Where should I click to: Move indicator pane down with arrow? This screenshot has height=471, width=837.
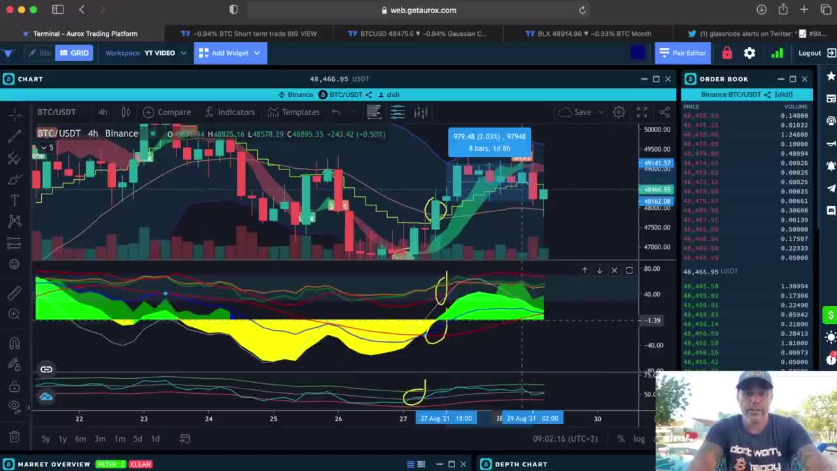pos(599,270)
